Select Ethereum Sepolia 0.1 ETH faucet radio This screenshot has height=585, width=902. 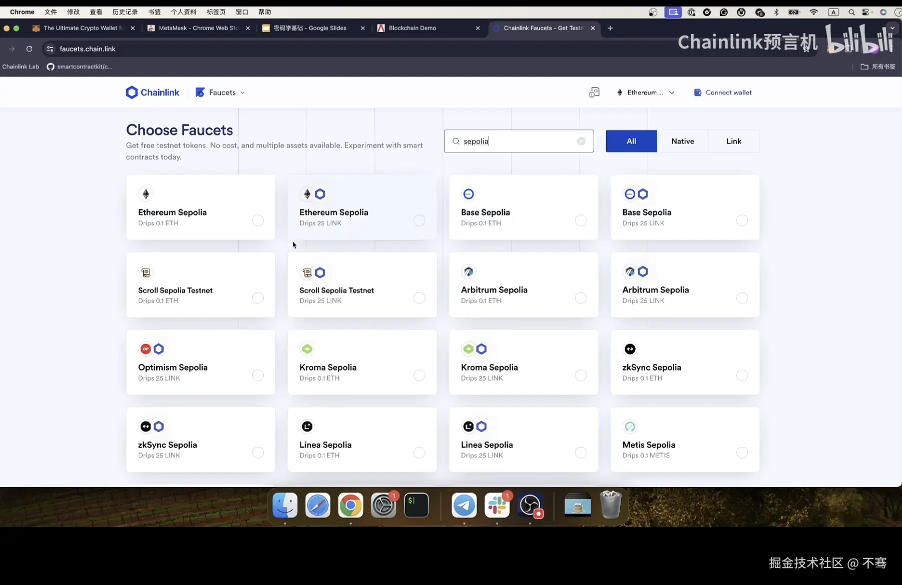point(258,220)
